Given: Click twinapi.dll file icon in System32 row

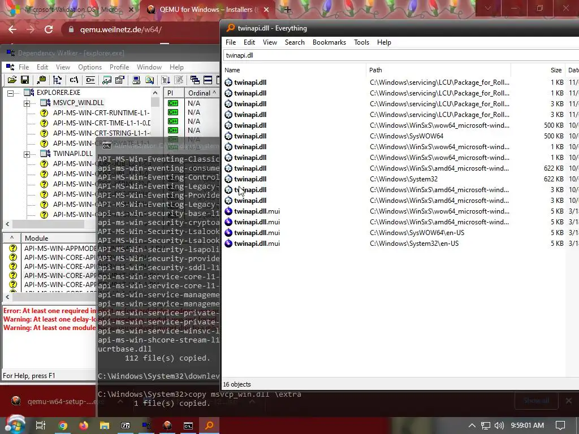Looking at the screenshot, I should click(228, 179).
